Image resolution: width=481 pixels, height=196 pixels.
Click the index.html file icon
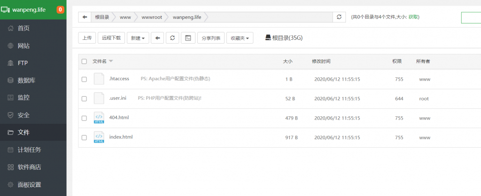(x=99, y=137)
